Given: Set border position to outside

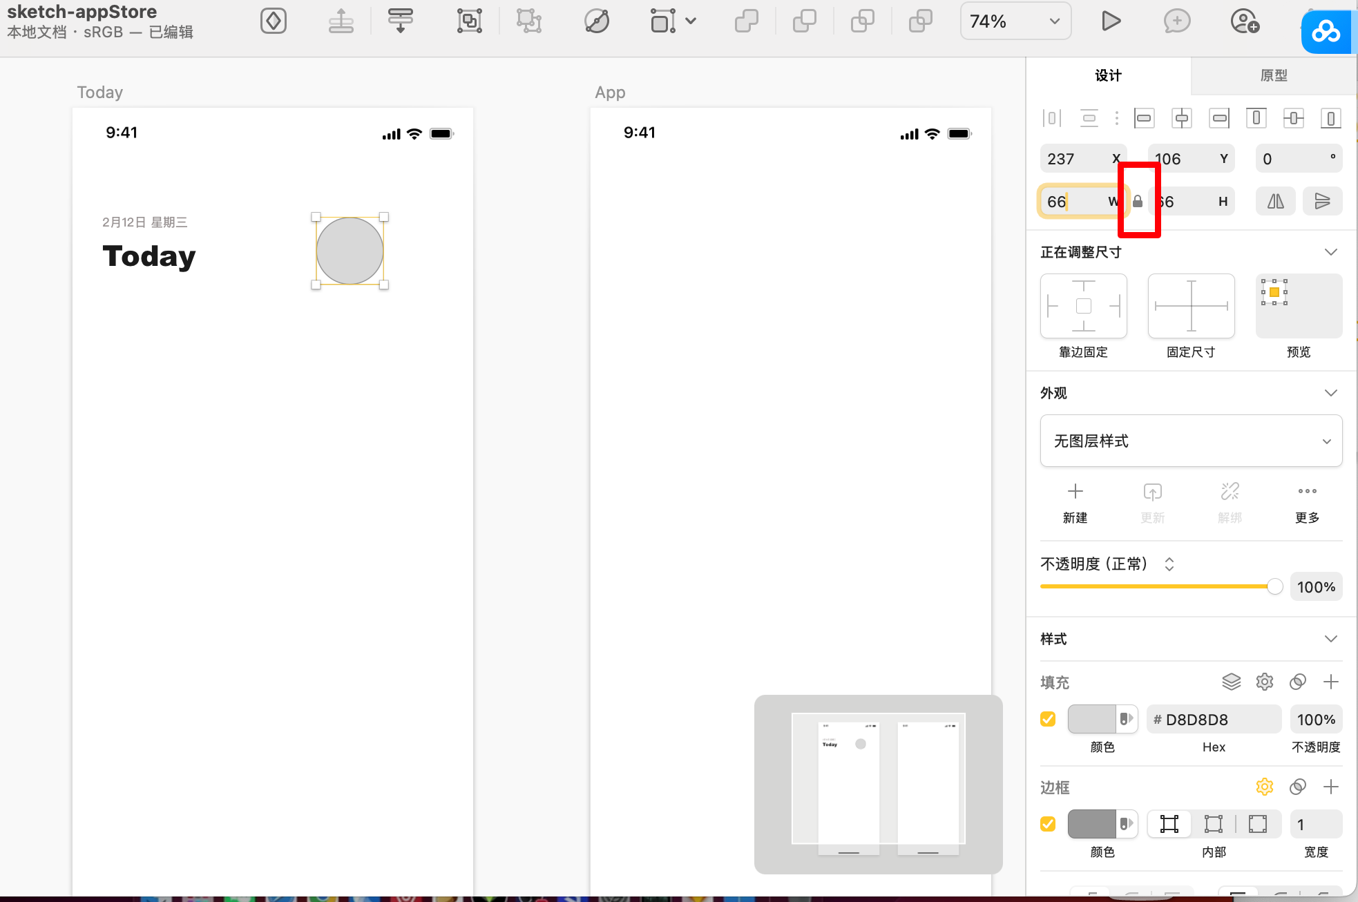Looking at the screenshot, I should tap(1258, 824).
